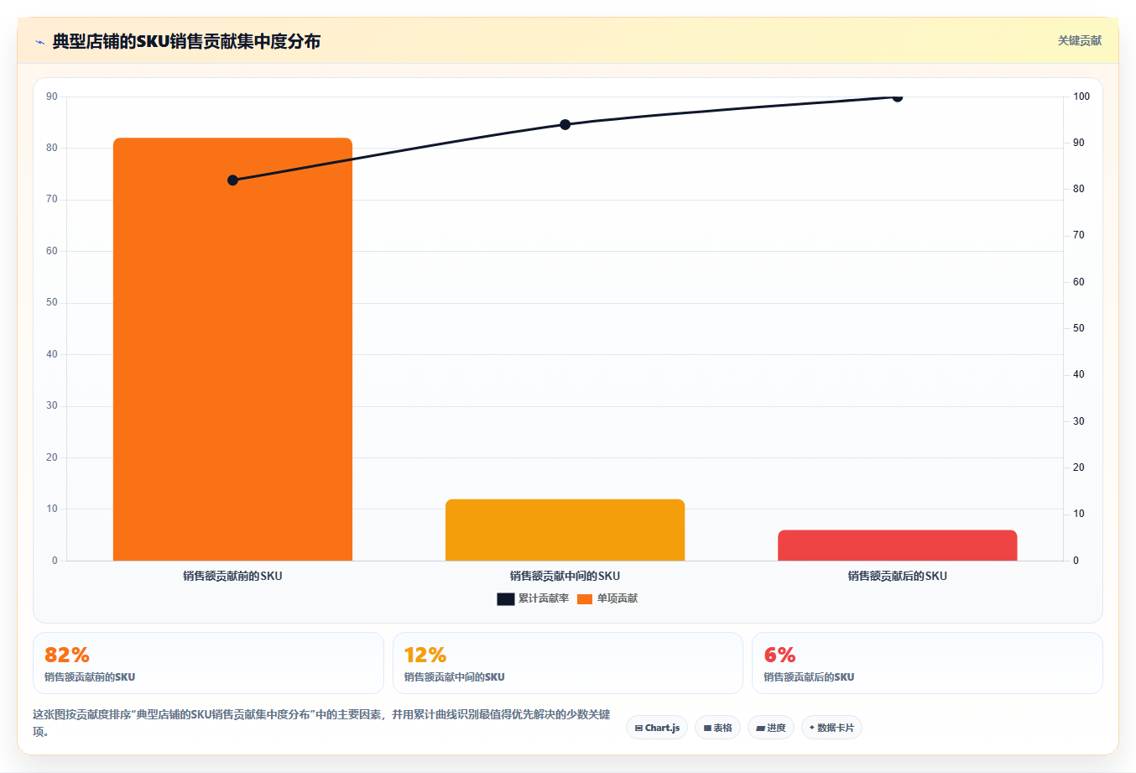Select the 进度 tag
The width and height of the screenshot is (1136, 773).
[x=771, y=728]
